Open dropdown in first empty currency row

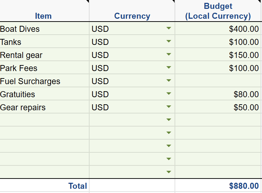(169, 120)
